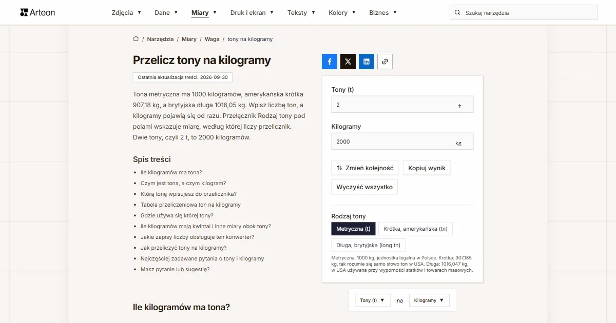The image size is (616, 323).
Task: Jump to Tabela przeliczeniowa ton na kilogramy
Action: (190, 205)
